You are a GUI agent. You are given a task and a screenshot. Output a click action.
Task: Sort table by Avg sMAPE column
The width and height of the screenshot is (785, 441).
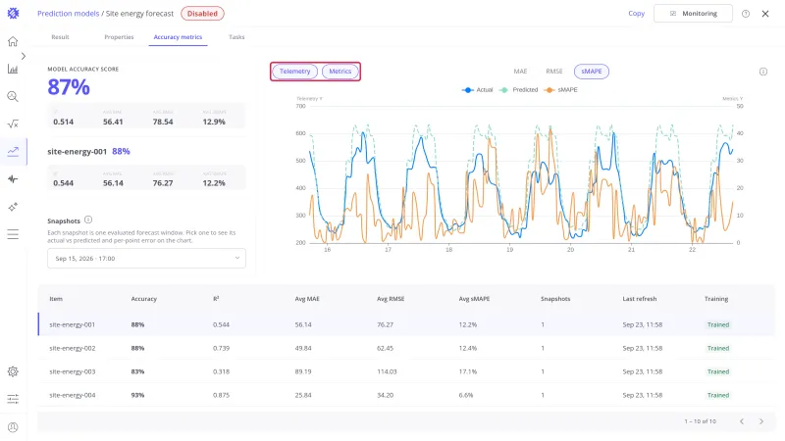(x=474, y=299)
